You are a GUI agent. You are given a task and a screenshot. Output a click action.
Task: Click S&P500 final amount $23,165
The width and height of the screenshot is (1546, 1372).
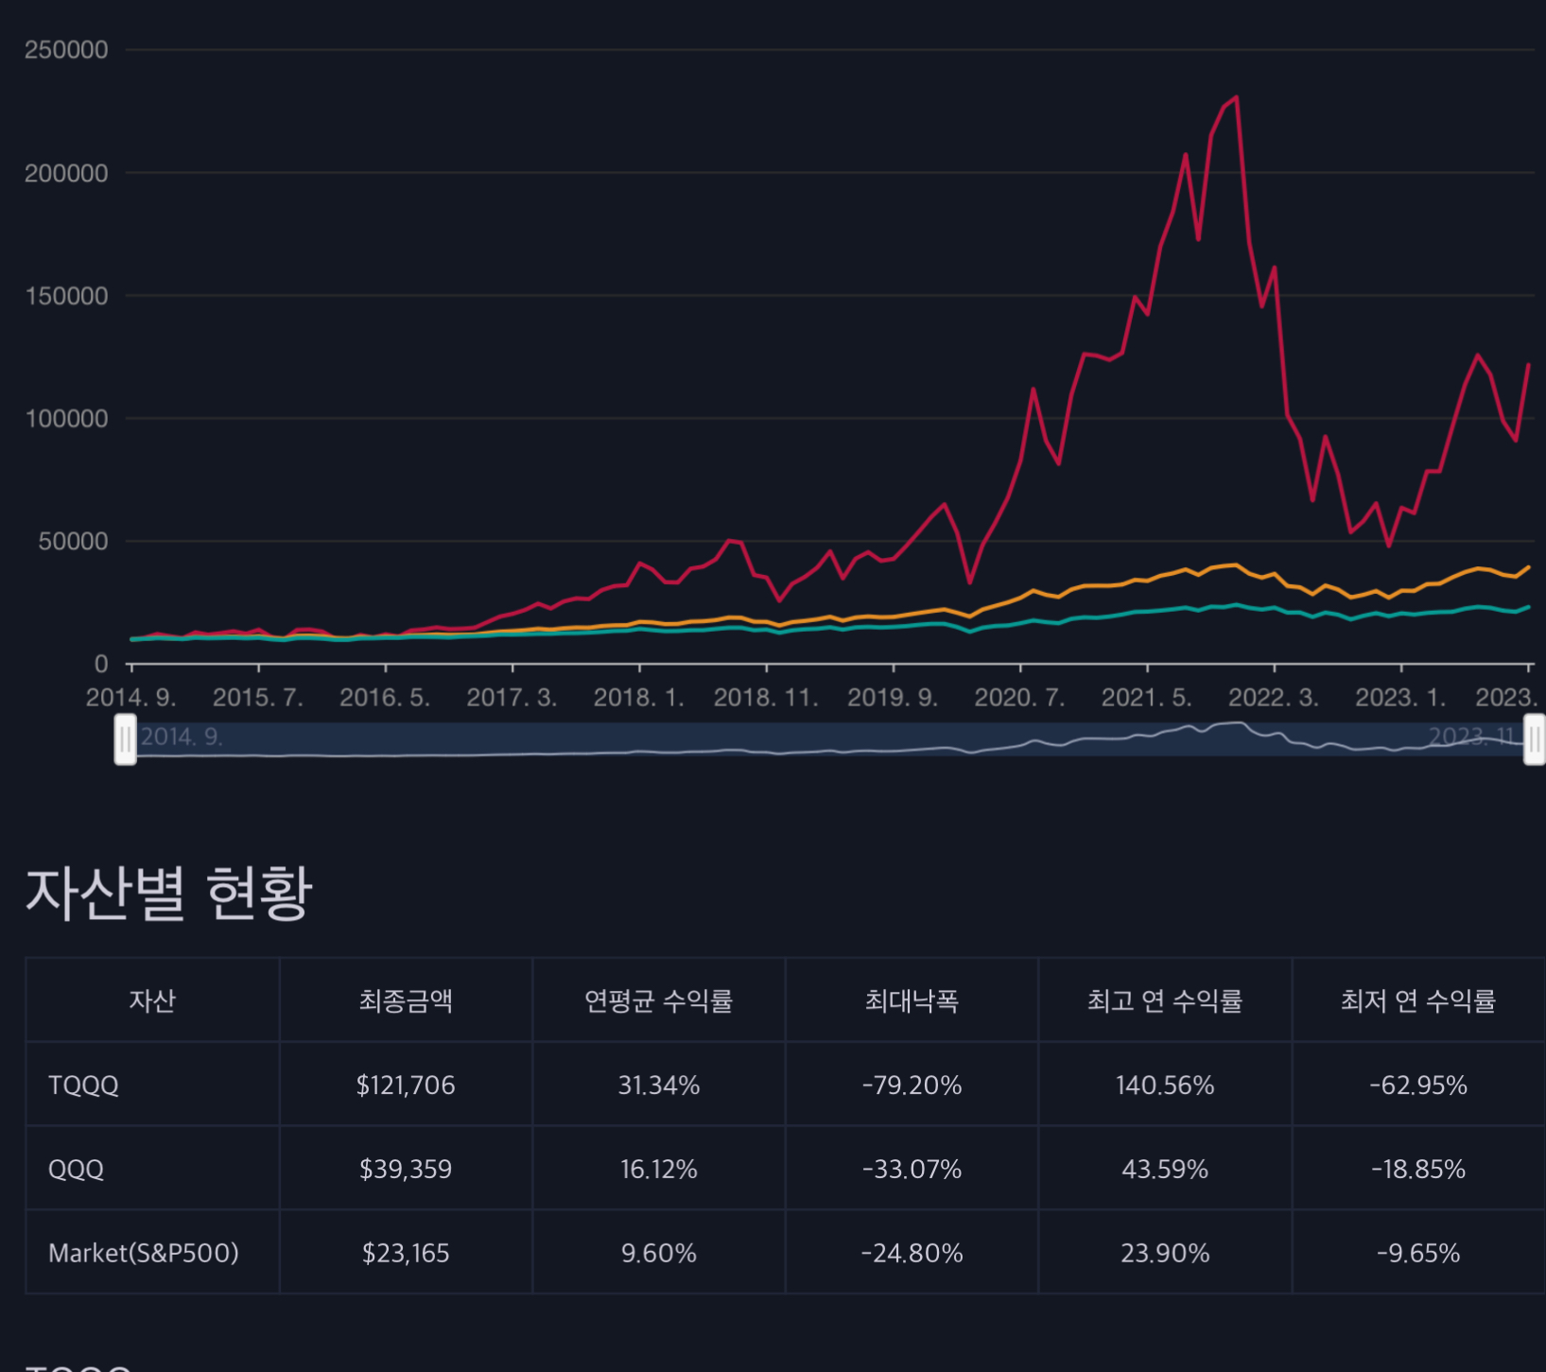406,1253
